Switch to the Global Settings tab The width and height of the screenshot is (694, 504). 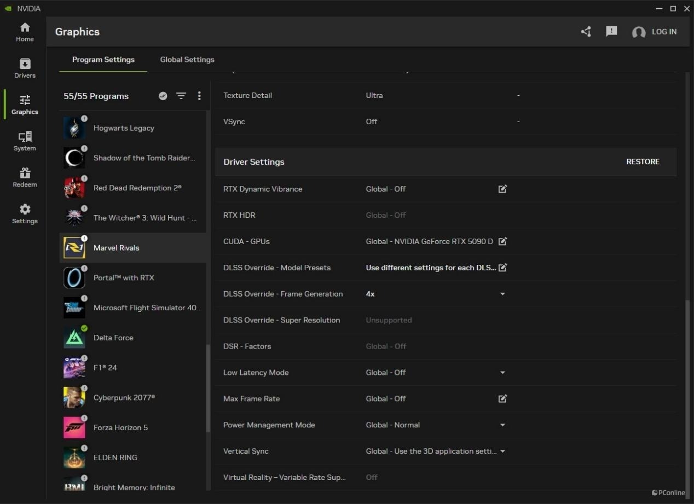point(187,60)
